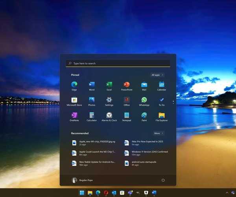The width and height of the screenshot is (236, 197).
Task: Open the To Do app
Action: click(x=162, y=101)
